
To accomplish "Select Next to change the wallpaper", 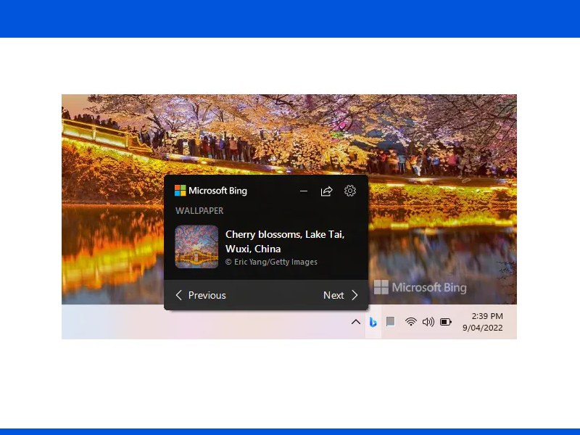I will [334, 295].
